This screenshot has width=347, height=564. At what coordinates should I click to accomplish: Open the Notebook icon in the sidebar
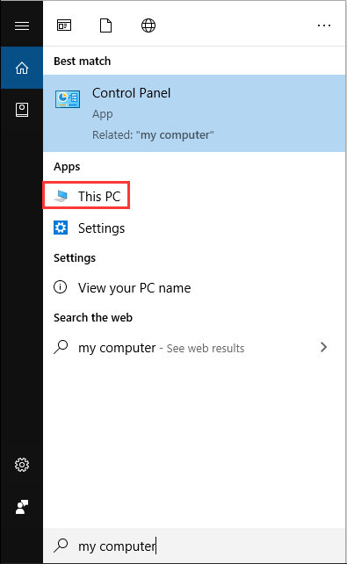click(x=22, y=109)
